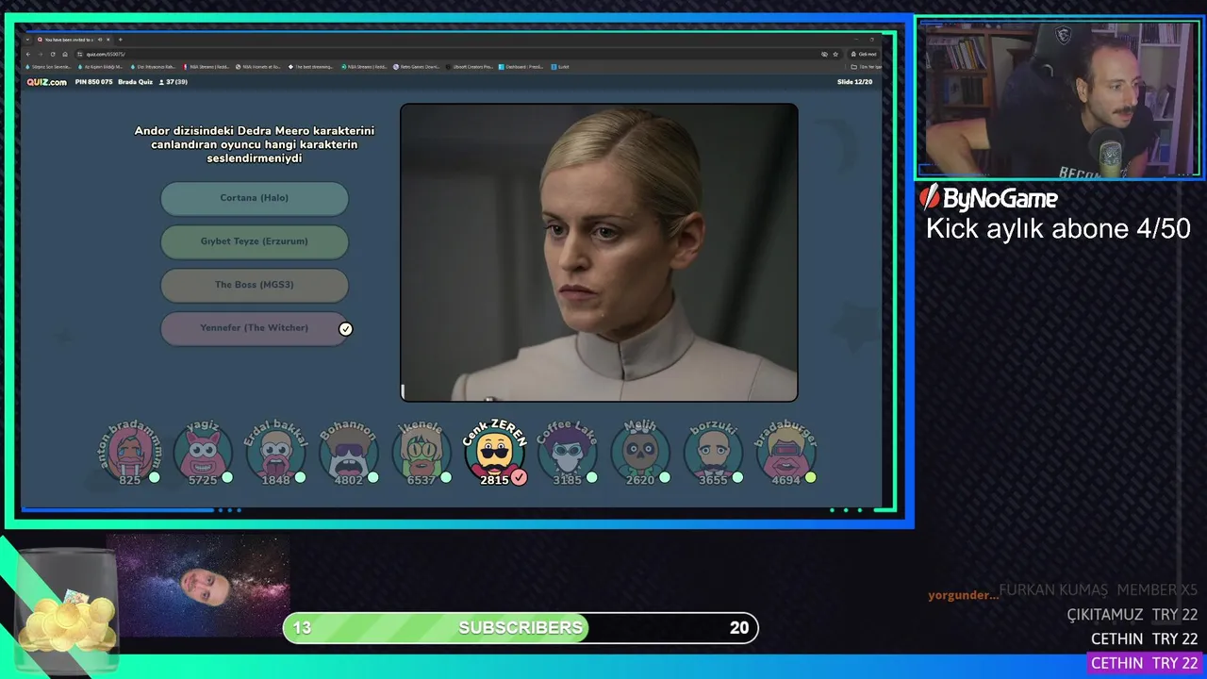Open the Dashboard bookmark
Image resolution: width=1207 pixels, height=679 pixels.
(521, 67)
